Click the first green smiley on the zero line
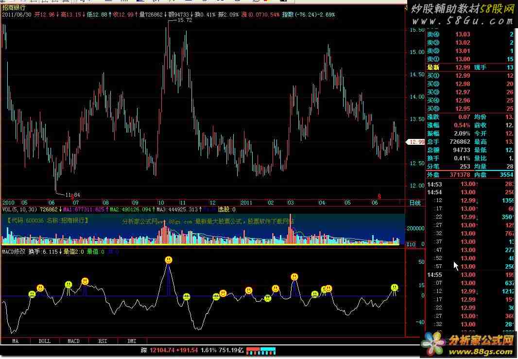 coord(32,294)
